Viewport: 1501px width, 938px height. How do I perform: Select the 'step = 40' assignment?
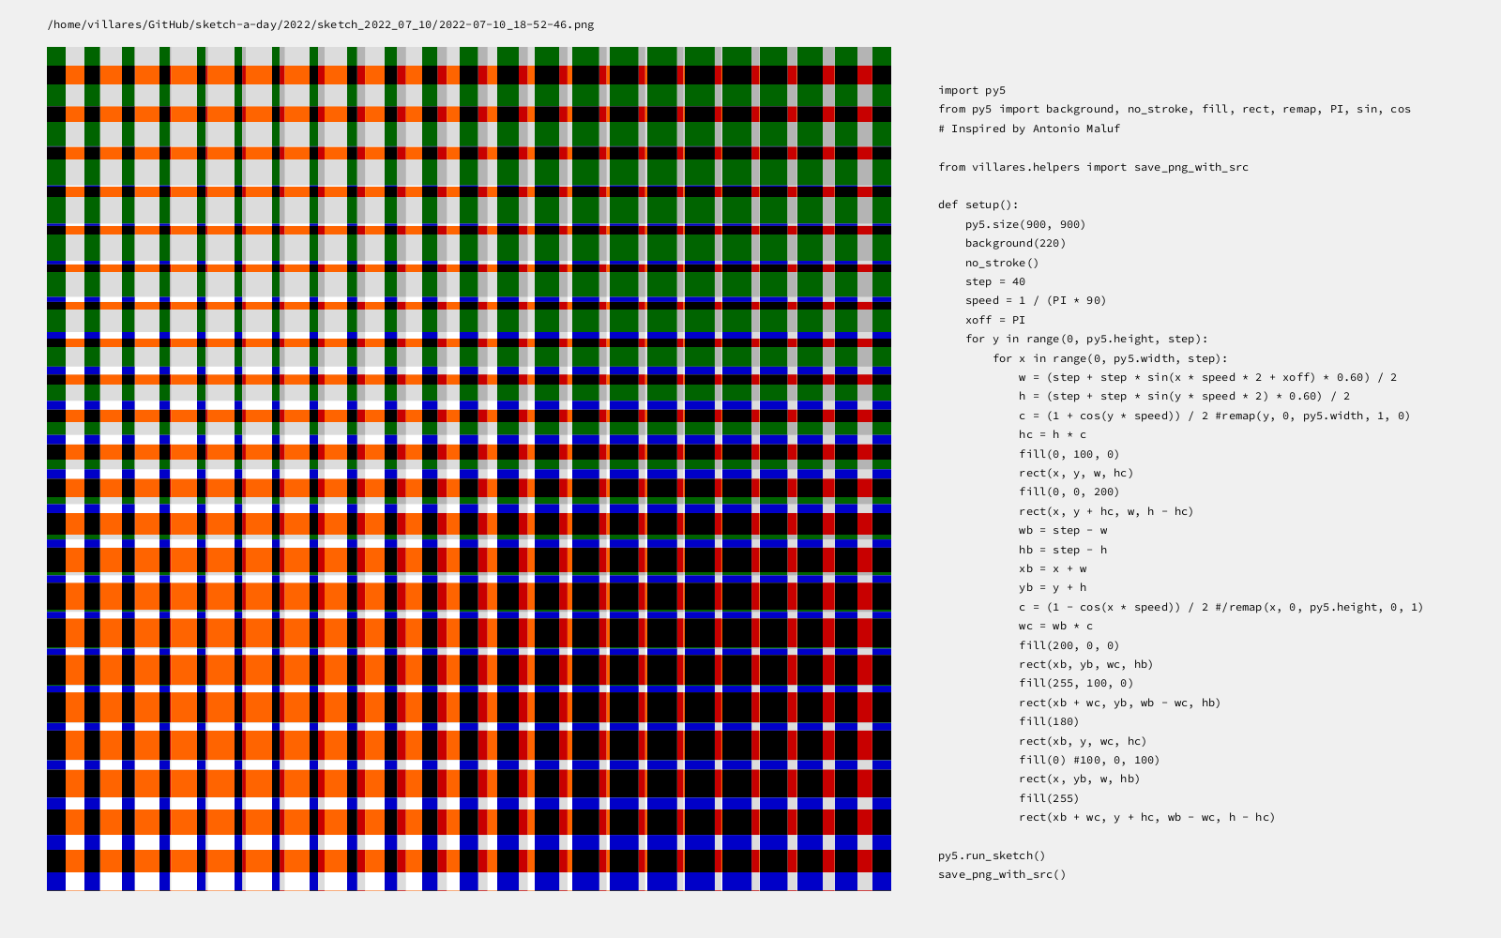[x=994, y=281]
